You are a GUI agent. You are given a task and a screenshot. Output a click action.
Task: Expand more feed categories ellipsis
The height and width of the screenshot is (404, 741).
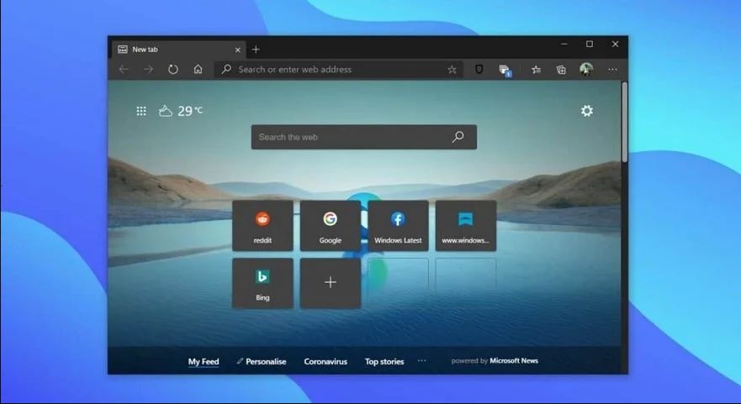coord(422,360)
